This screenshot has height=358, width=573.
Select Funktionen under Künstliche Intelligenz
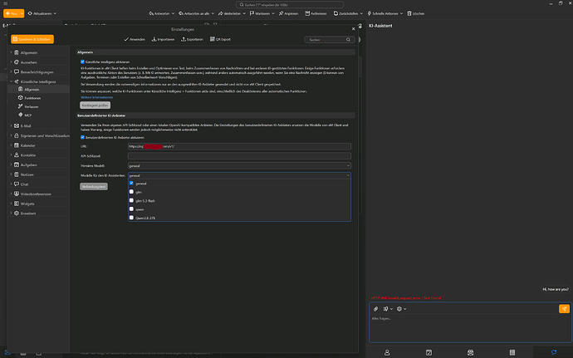point(32,98)
